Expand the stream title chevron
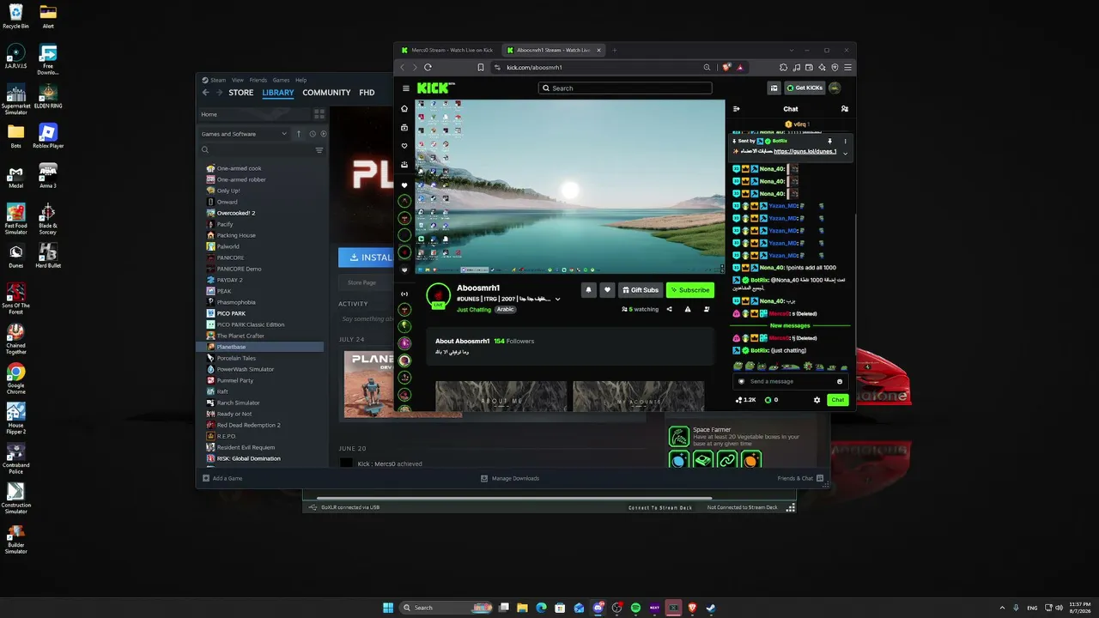The height and width of the screenshot is (618, 1099). click(x=557, y=300)
